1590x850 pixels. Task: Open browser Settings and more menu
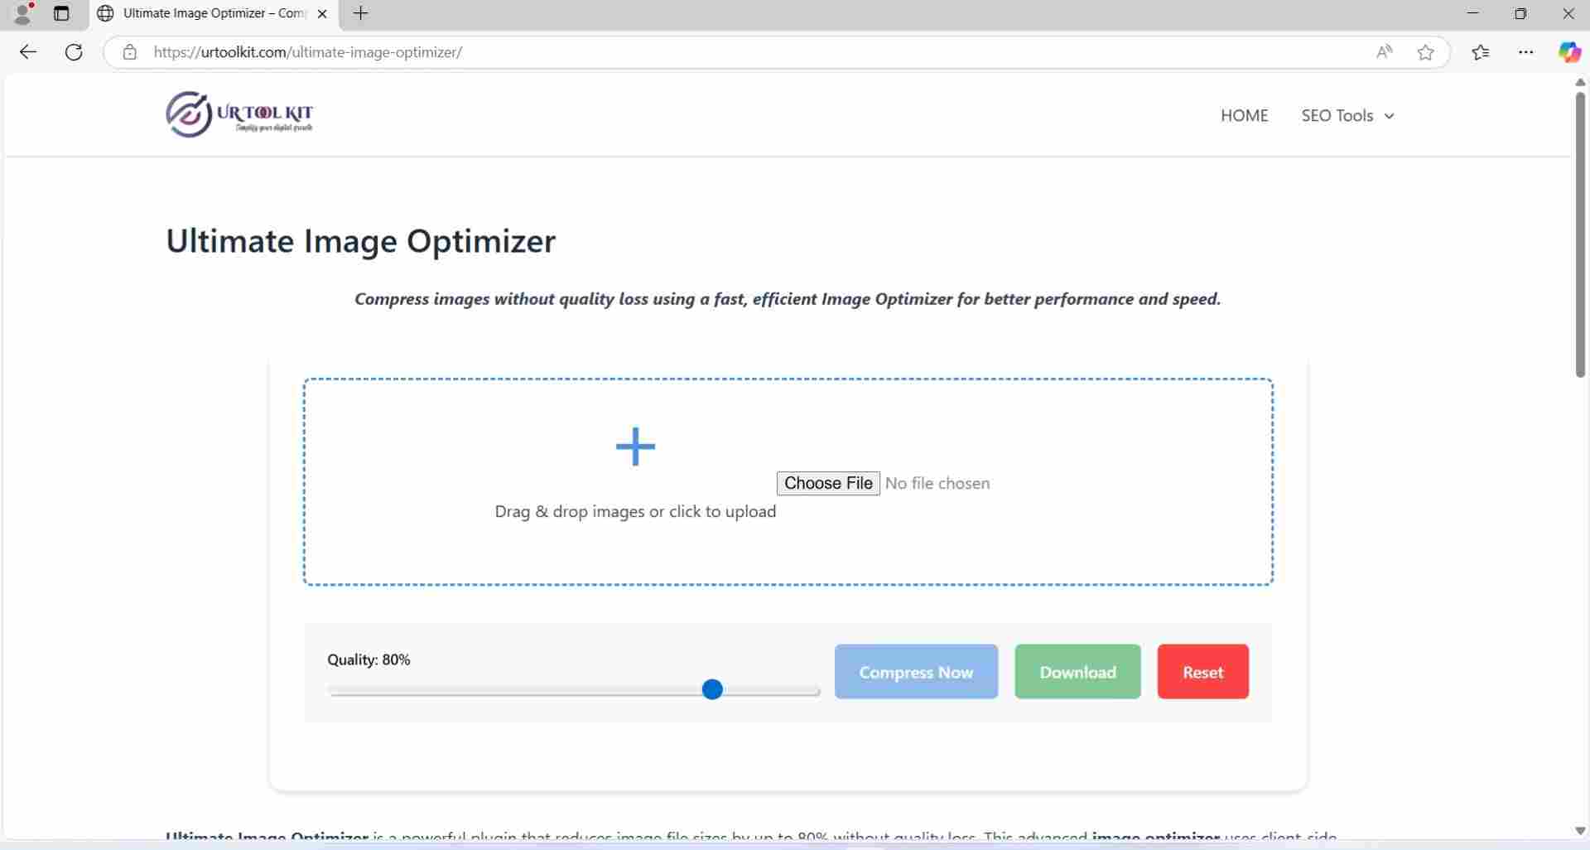point(1527,51)
